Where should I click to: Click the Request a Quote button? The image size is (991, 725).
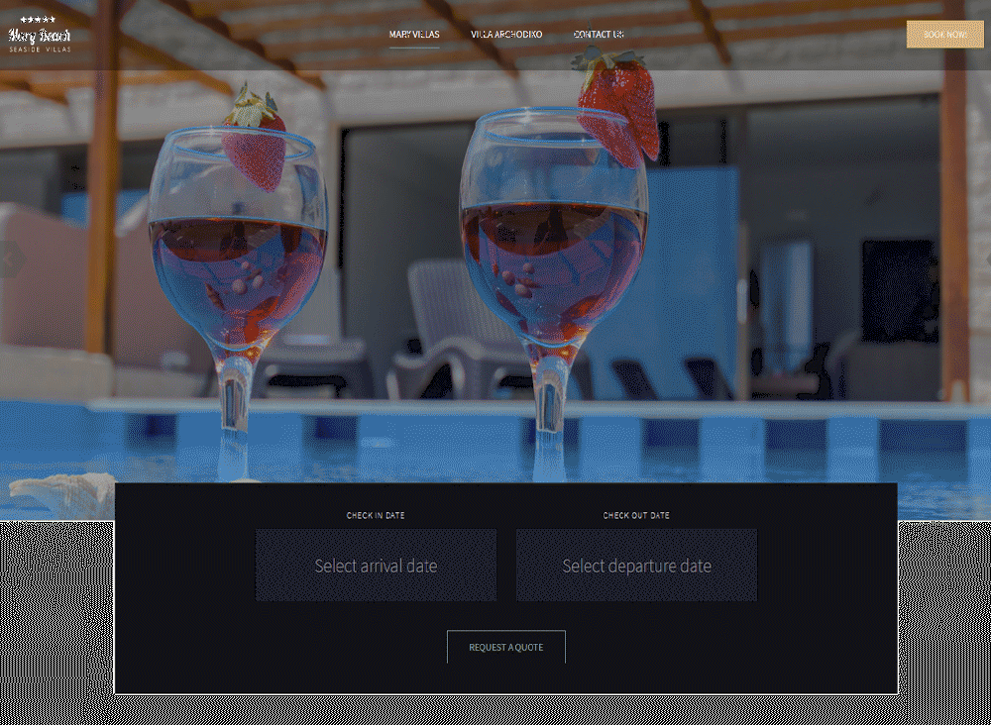(x=506, y=648)
